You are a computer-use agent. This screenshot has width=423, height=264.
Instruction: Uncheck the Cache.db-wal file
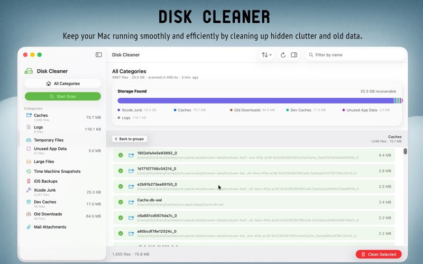121,202
